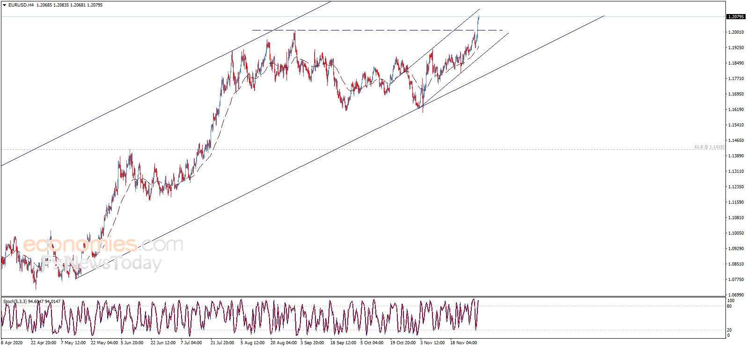
Task: Click price level 1.16950 on the scale
Action: point(736,94)
